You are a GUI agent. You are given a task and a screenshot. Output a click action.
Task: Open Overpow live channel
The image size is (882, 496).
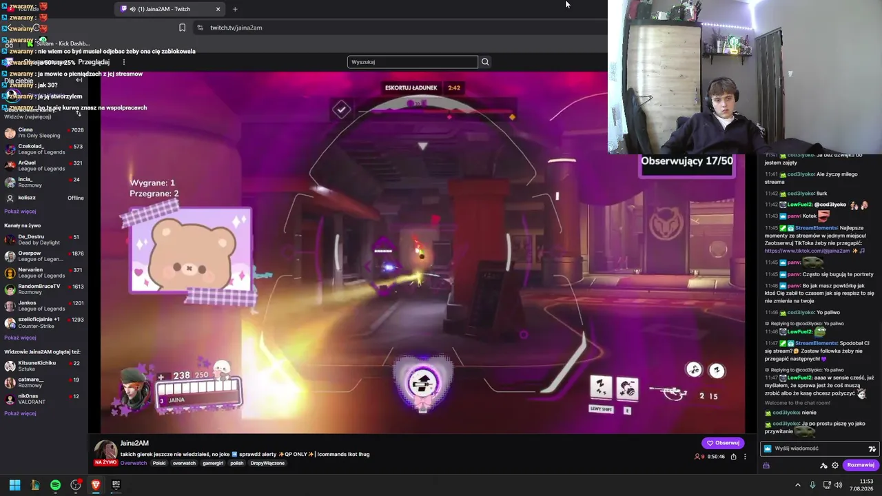pos(44,256)
